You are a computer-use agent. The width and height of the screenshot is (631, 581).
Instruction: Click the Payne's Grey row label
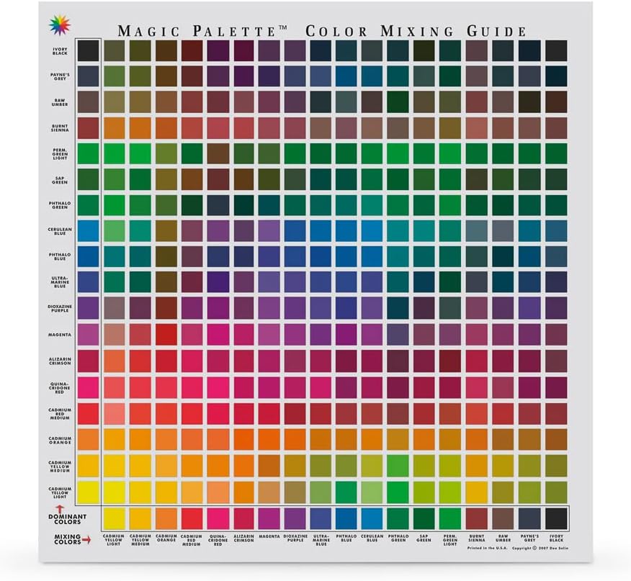(61, 76)
